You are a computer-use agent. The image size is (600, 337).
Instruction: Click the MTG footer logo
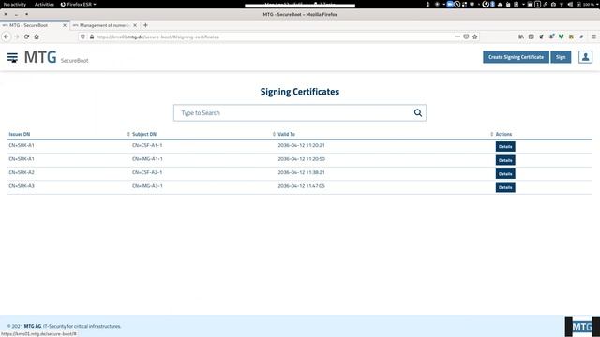click(x=582, y=327)
